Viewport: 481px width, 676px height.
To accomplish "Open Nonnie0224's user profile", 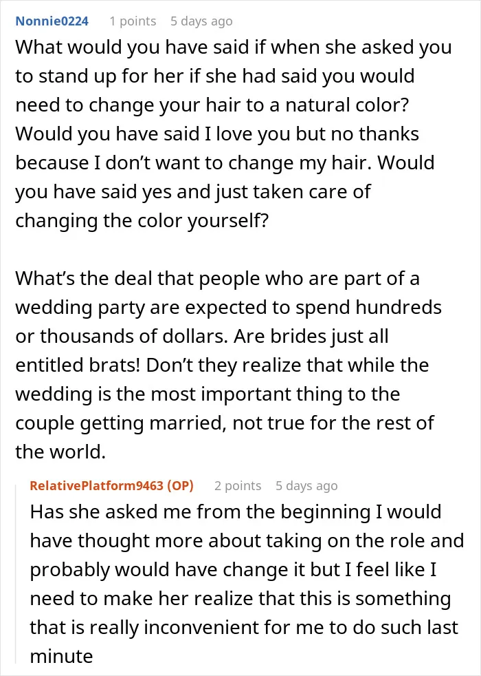I will point(52,21).
